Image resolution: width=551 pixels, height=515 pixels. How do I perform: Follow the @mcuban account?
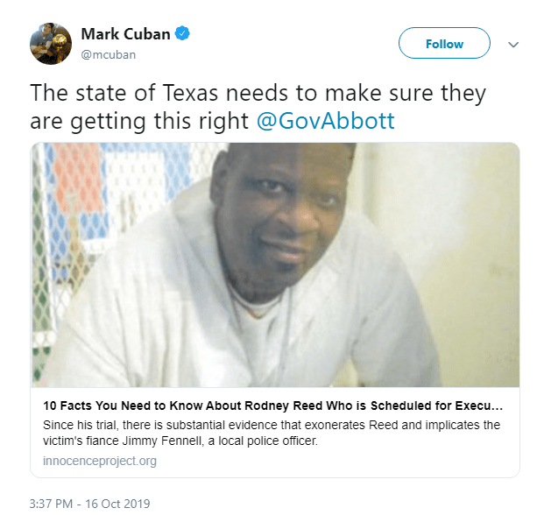(444, 43)
